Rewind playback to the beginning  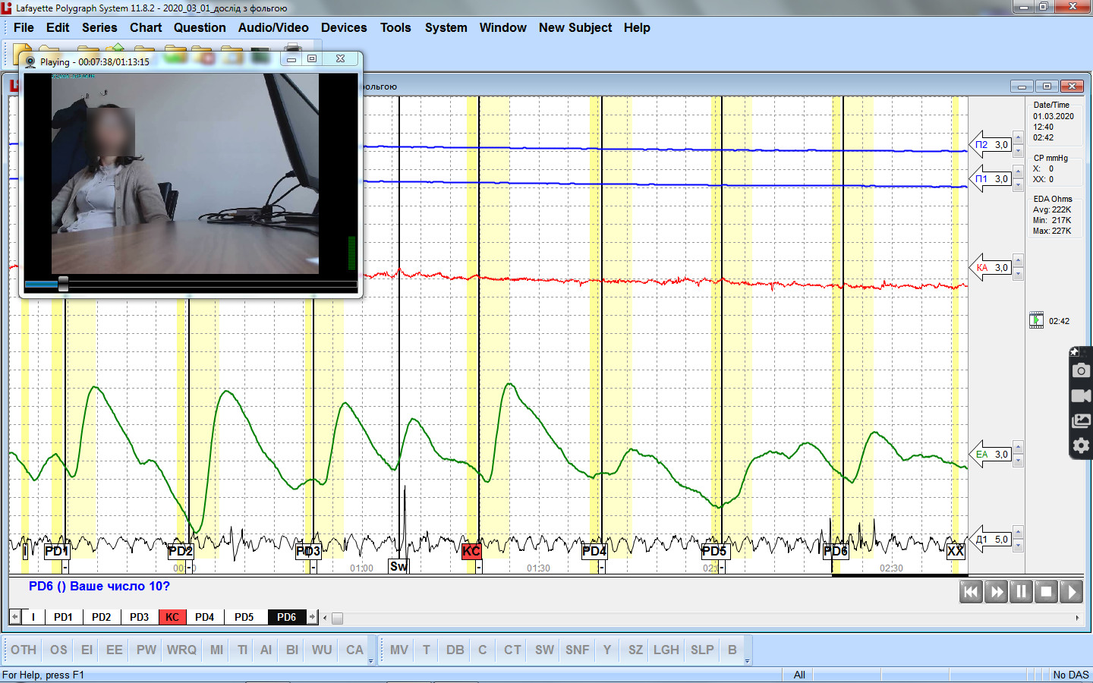pos(971,592)
